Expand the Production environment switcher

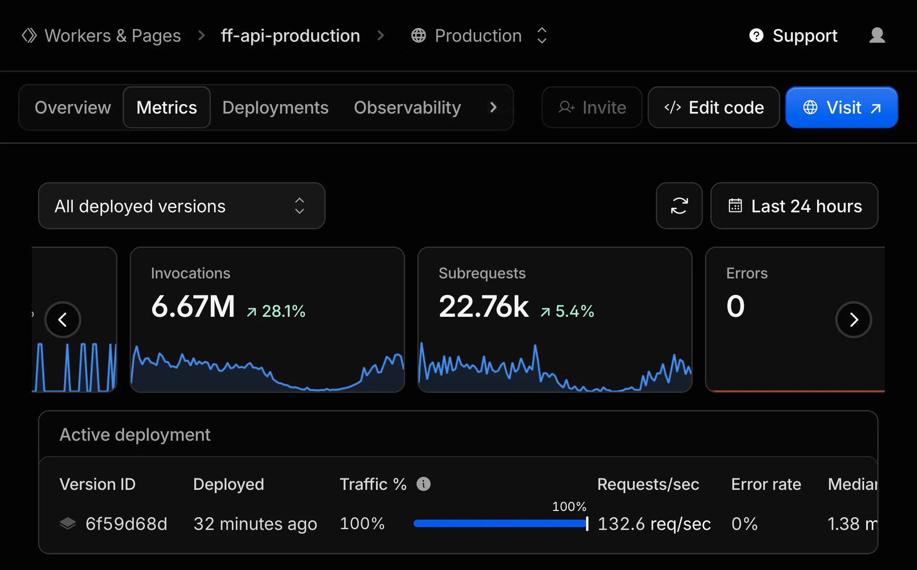coord(542,35)
